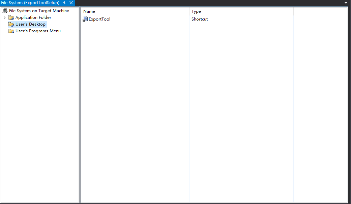This screenshot has width=351, height=204.
Task: Close the File System (ExportToolSetup) tab
Action: [x=71, y=3]
